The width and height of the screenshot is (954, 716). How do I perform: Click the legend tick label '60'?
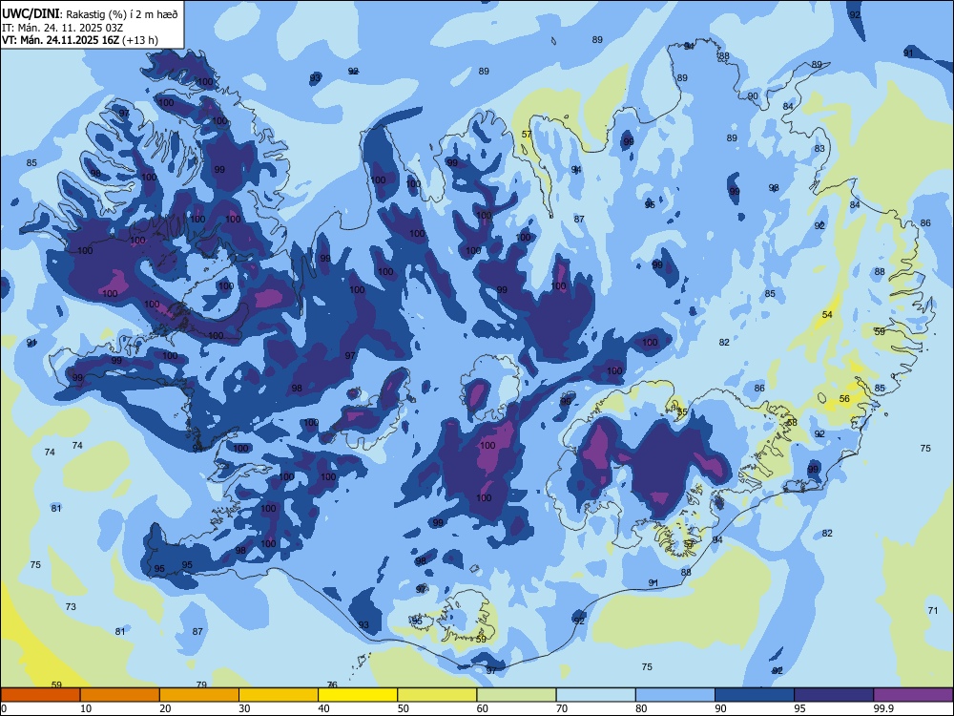pos(483,708)
